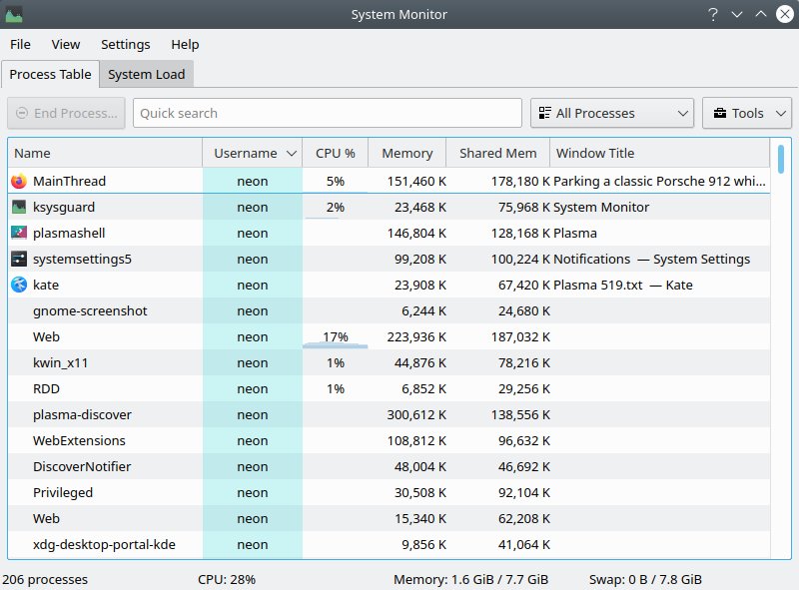Click the briefcase icon on Tools button

719,114
